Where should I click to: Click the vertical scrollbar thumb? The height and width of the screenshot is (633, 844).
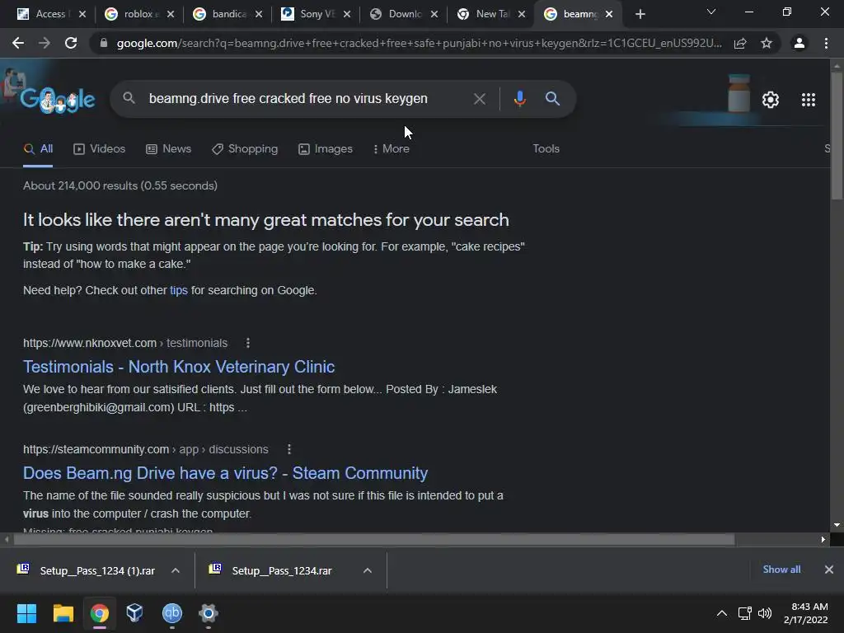837,136
